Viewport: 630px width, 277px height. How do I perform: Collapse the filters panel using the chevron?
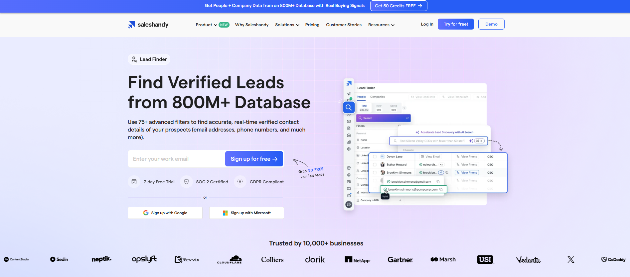404,108
